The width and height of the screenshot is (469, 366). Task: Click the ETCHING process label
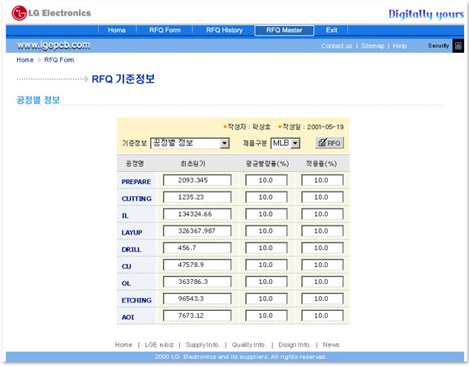tap(136, 300)
